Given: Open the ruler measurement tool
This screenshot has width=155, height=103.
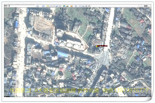Looking at the screenshot, I should click(76, 6).
